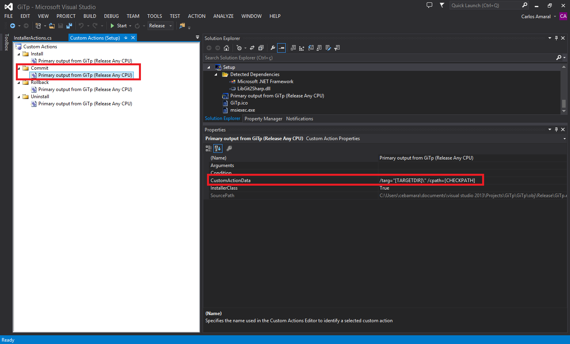Switch to InstallerActions.cs tab

33,38
